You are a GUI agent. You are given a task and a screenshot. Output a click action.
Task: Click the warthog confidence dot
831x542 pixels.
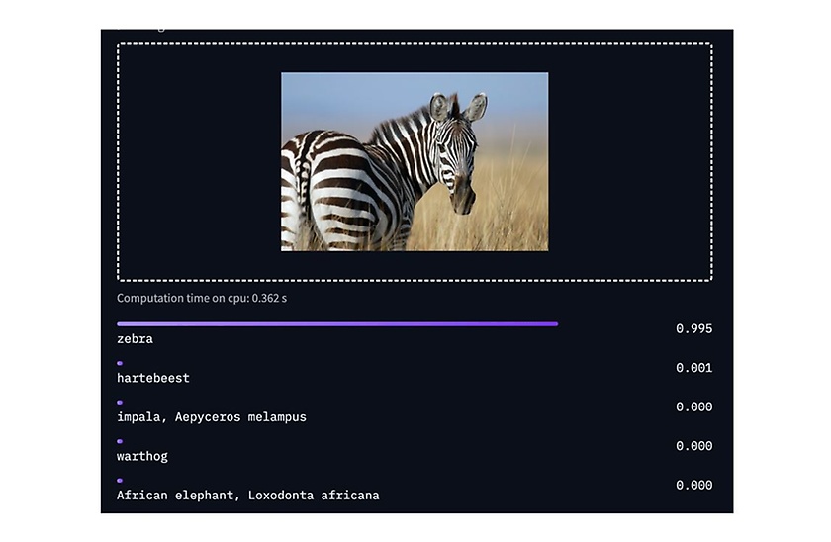click(x=120, y=441)
